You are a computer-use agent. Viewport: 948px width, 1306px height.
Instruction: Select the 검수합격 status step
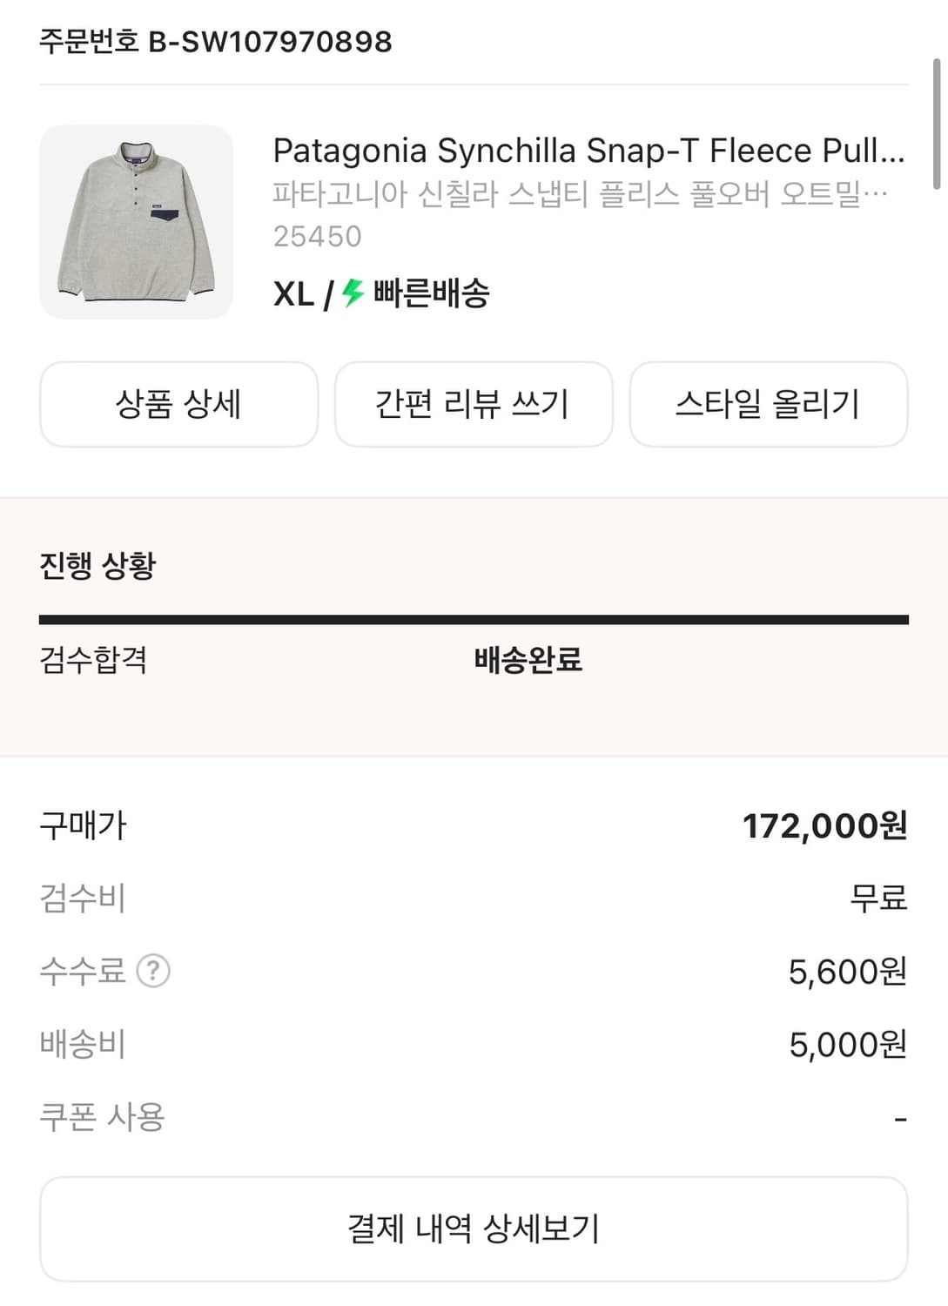93,659
